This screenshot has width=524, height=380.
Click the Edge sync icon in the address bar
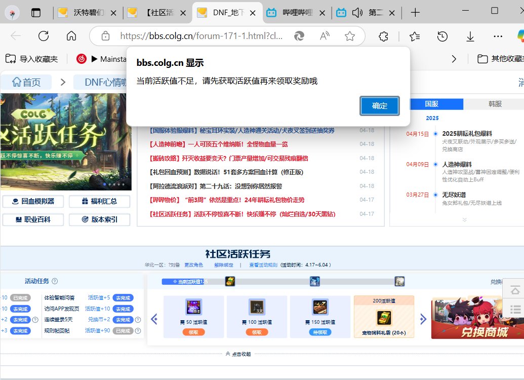pyautogui.click(x=299, y=36)
